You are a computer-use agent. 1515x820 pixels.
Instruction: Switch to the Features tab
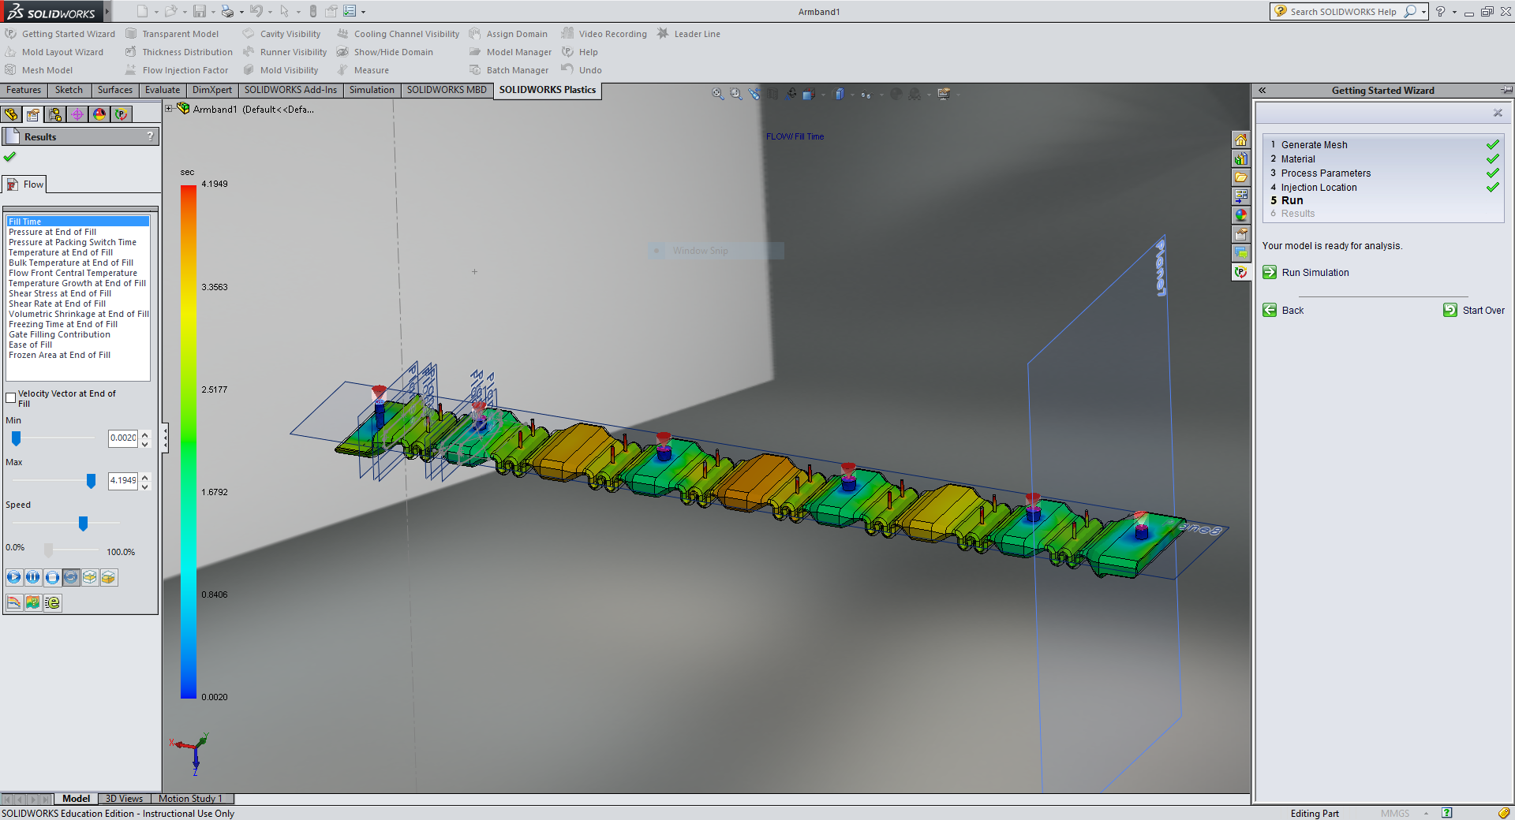24,90
